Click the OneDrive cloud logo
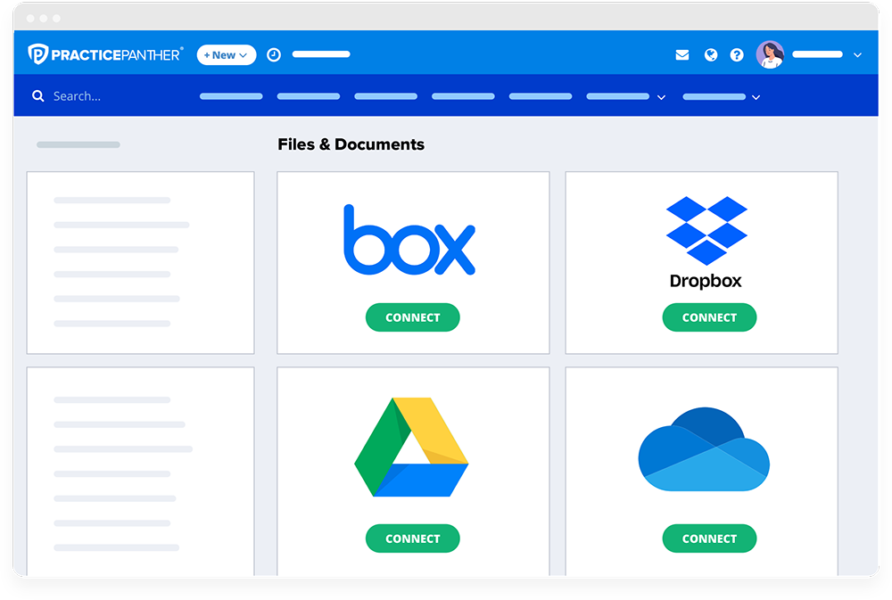Screen dimensions: 892x600 click(x=704, y=449)
